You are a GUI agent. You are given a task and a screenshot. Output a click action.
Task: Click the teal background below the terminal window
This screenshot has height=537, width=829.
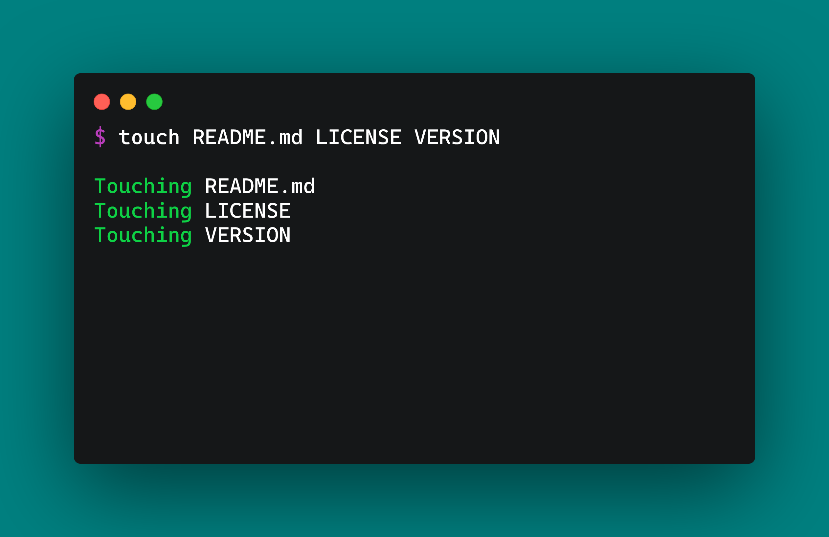coord(414,501)
